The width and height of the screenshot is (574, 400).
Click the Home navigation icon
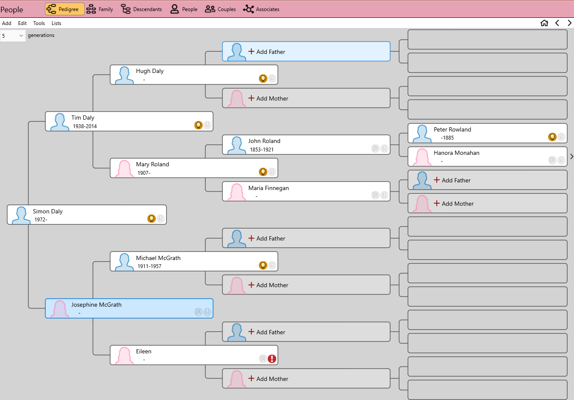(544, 23)
